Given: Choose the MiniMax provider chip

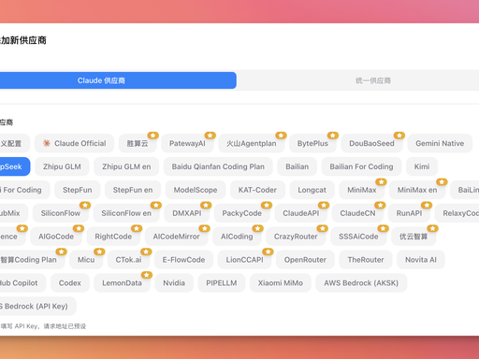Looking at the screenshot, I should (362, 190).
